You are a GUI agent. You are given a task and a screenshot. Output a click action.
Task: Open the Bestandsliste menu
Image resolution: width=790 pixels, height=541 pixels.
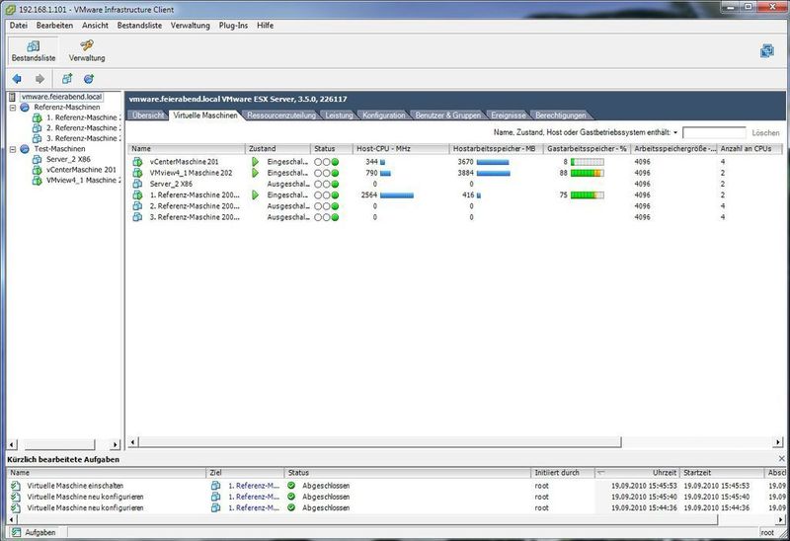point(139,26)
